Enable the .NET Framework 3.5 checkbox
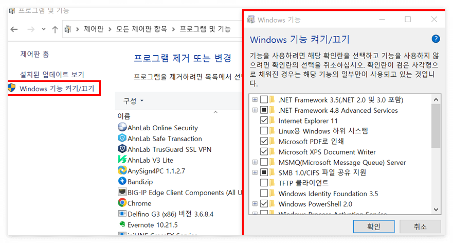The width and height of the screenshot is (453, 243). (x=264, y=99)
